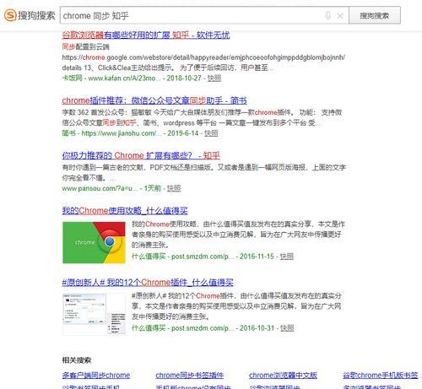Open the 快照 link for the kafan.cn result
The width and height of the screenshot is (422, 389).
click(x=214, y=78)
